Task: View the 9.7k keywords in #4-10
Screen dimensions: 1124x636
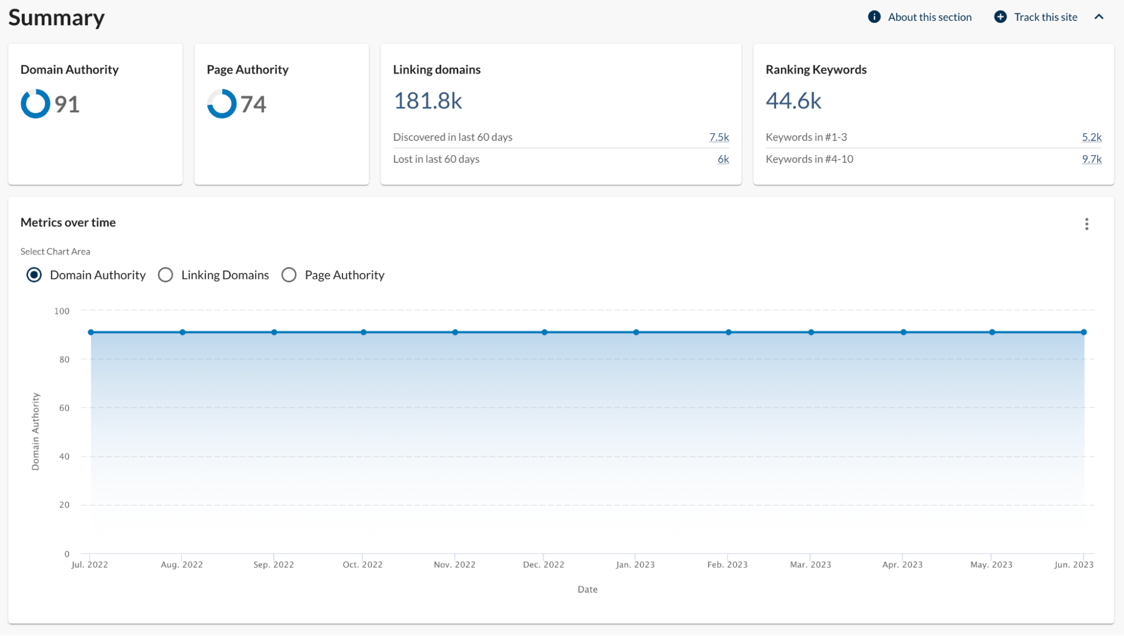Action: (x=1091, y=159)
